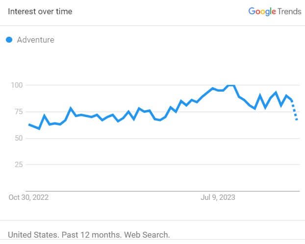Click the Jul 9, 2023 date label
This screenshot has width=305, height=244.
(218, 197)
